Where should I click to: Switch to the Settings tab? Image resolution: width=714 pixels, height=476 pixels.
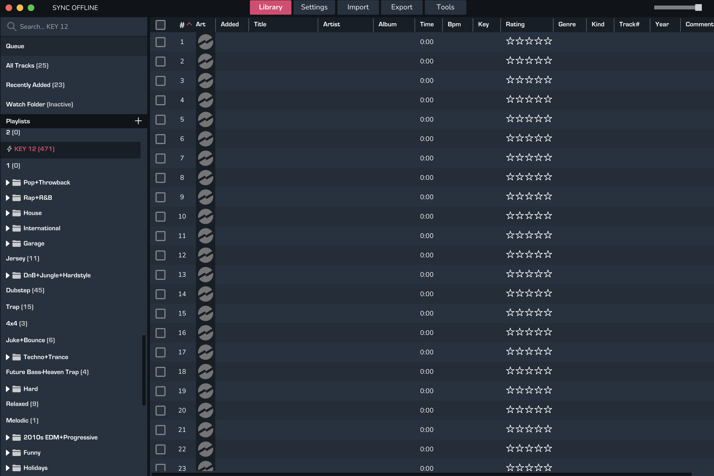tap(314, 7)
